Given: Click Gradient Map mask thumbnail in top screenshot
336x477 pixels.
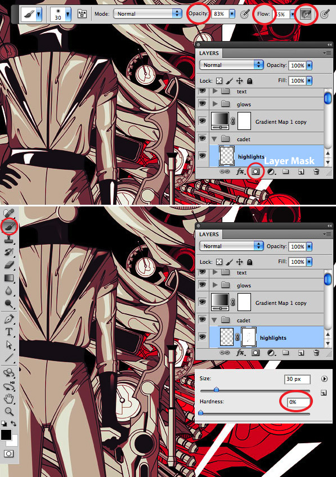Looking at the screenshot, I should click(244, 121).
